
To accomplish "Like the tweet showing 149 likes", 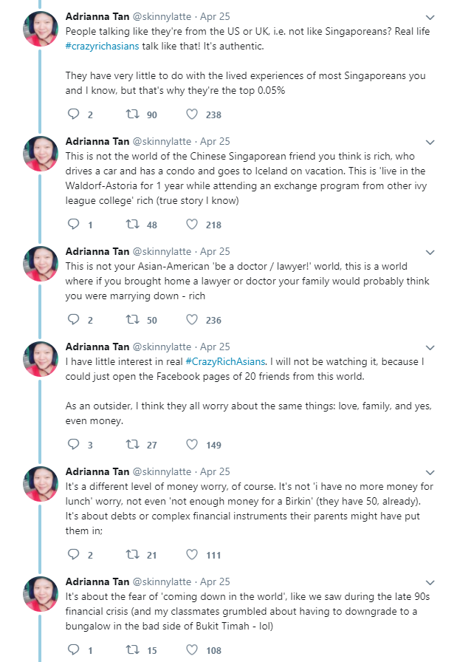I will point(192,445).
